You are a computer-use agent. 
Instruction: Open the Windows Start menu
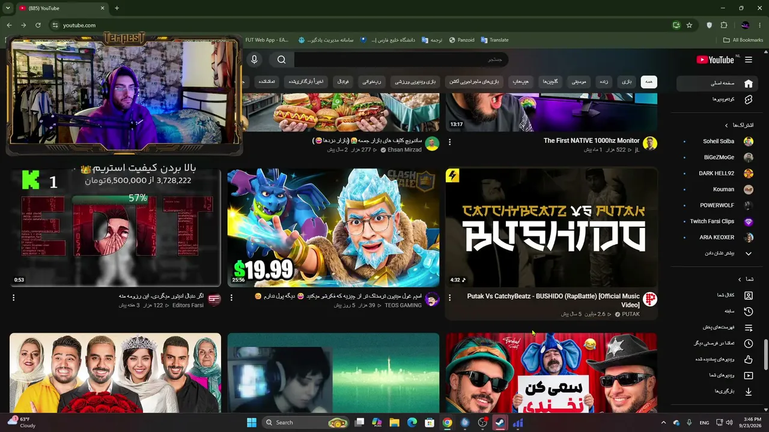[252, 422]
